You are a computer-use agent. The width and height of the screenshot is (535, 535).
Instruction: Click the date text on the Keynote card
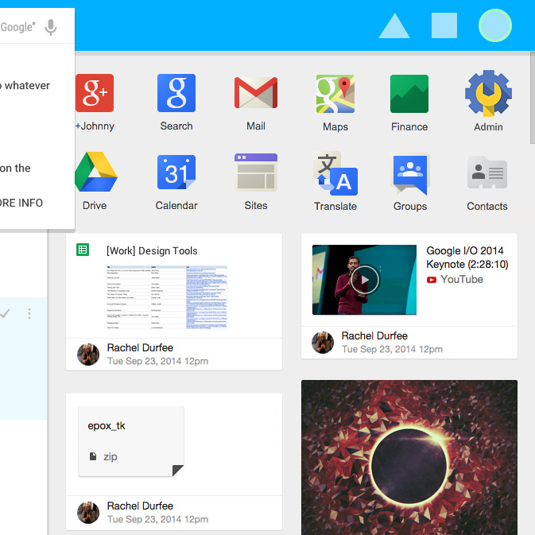(x=392, y=349)
